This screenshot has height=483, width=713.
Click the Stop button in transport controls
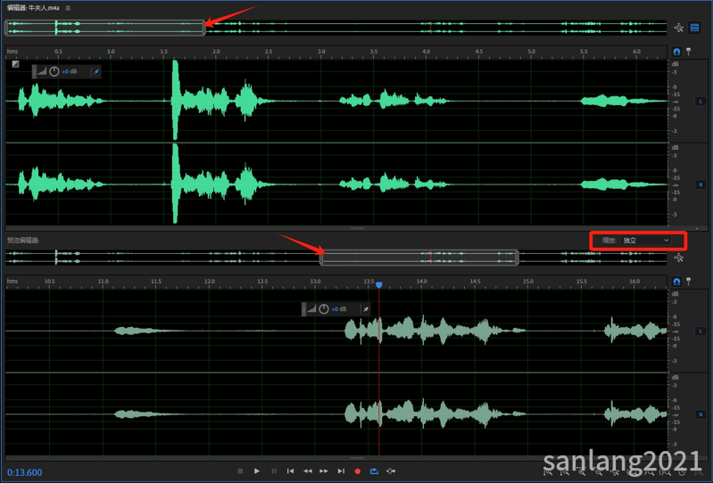[x=240, y=471]
